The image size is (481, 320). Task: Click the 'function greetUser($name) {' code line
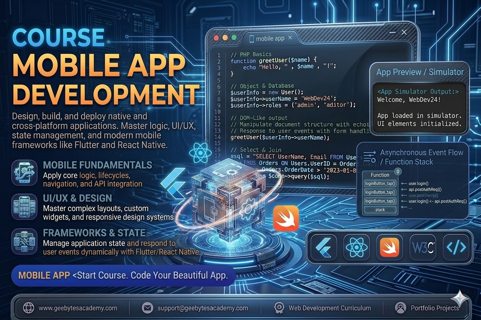pyautogui.click(x=274, y=60)
